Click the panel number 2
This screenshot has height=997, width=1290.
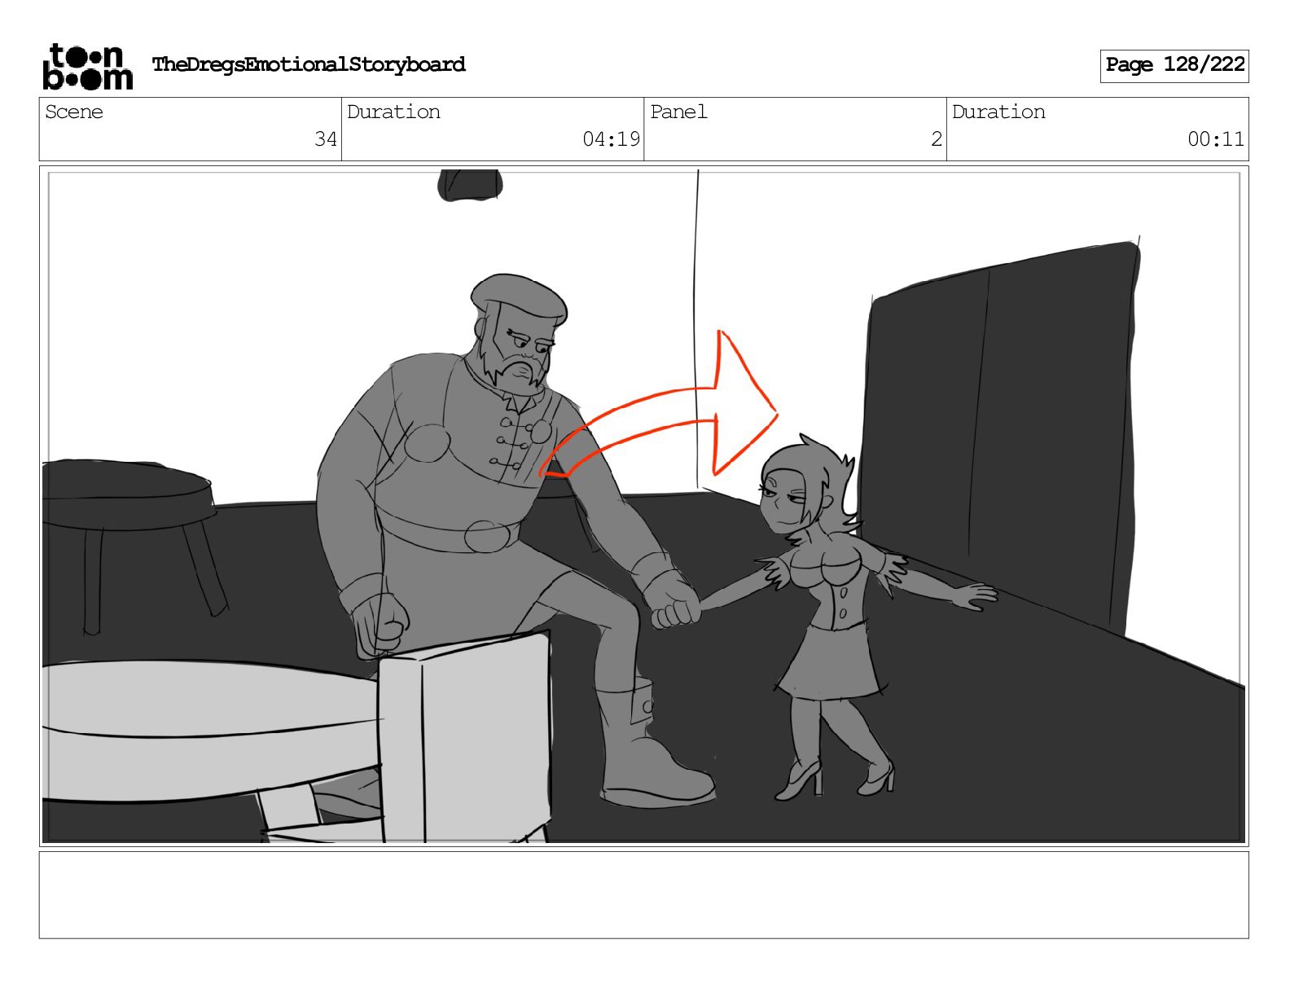tap(937, 139)
